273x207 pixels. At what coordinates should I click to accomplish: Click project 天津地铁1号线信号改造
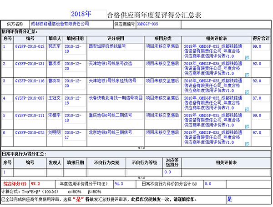(111, 64)
